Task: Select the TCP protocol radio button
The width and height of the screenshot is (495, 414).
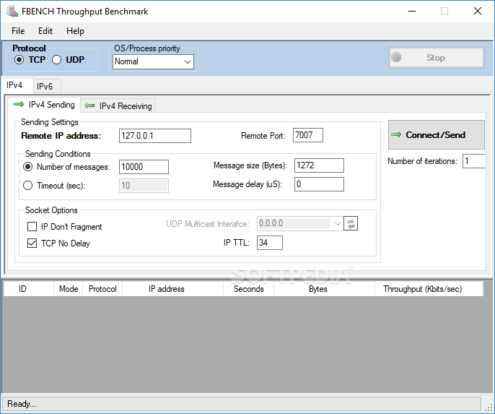Action: (19, 60)
